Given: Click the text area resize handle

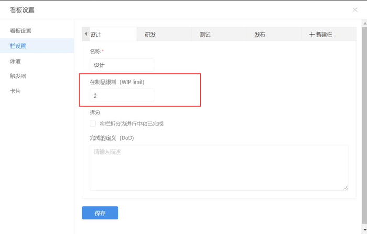Looking at the screenshot, I should tap(346, 188).
